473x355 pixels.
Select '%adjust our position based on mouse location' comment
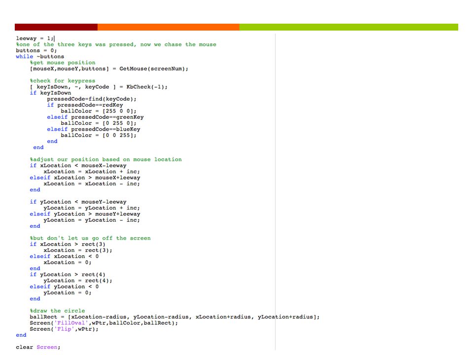(105, 159)
